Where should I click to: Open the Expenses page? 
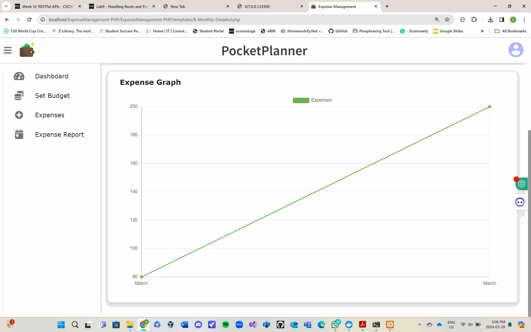(x=50, y=115)
